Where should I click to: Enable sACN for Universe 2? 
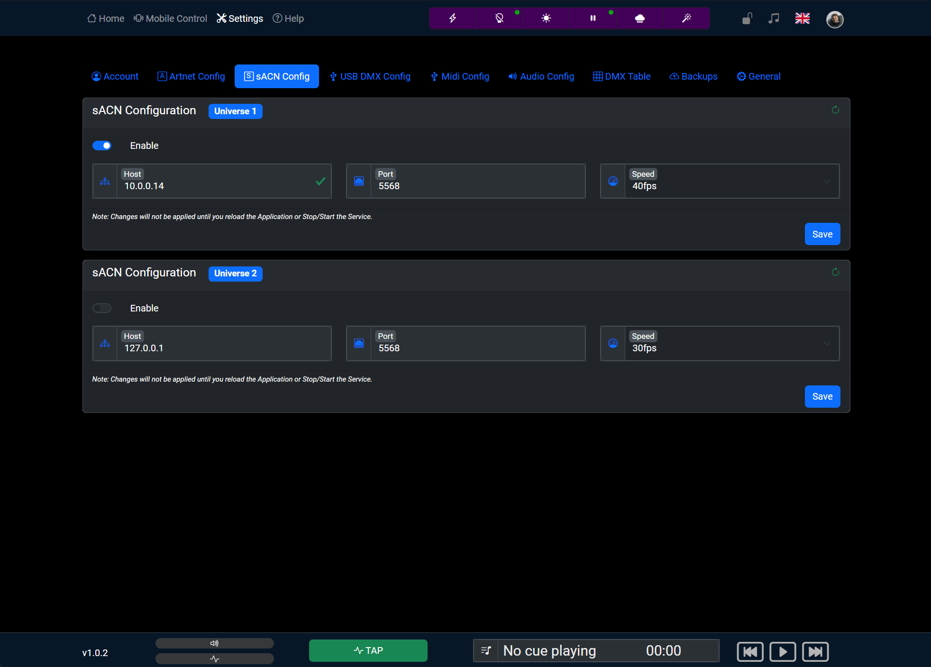tap(102, 308)
